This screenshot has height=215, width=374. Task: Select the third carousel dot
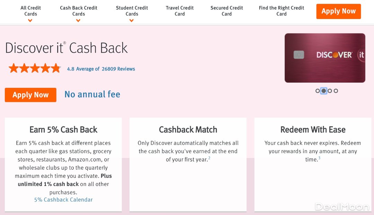(330, 91)
